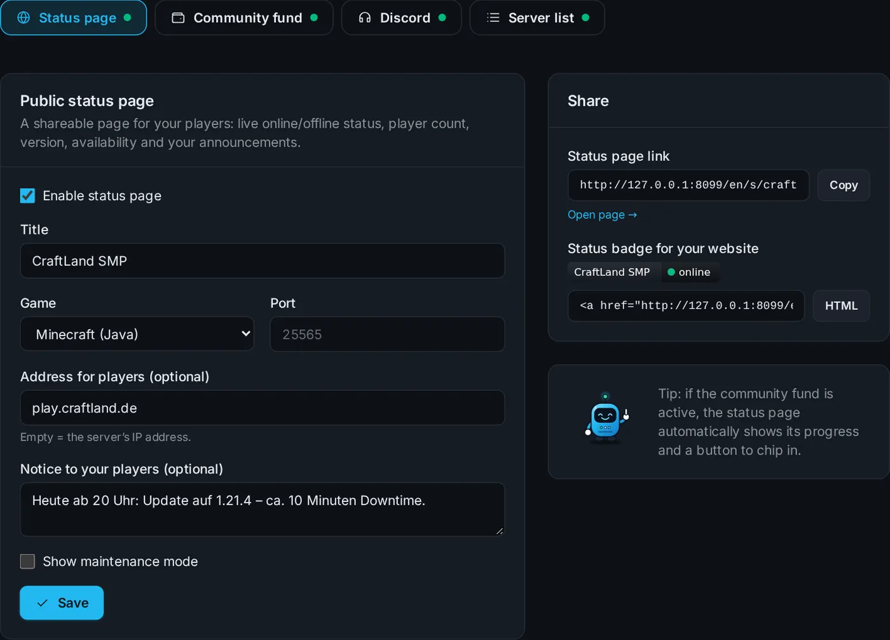Viewport: 890px width, 640px height.
Task: Open the Game dropdown showing Minecraft (Java)
Action: tap(137, 334)
